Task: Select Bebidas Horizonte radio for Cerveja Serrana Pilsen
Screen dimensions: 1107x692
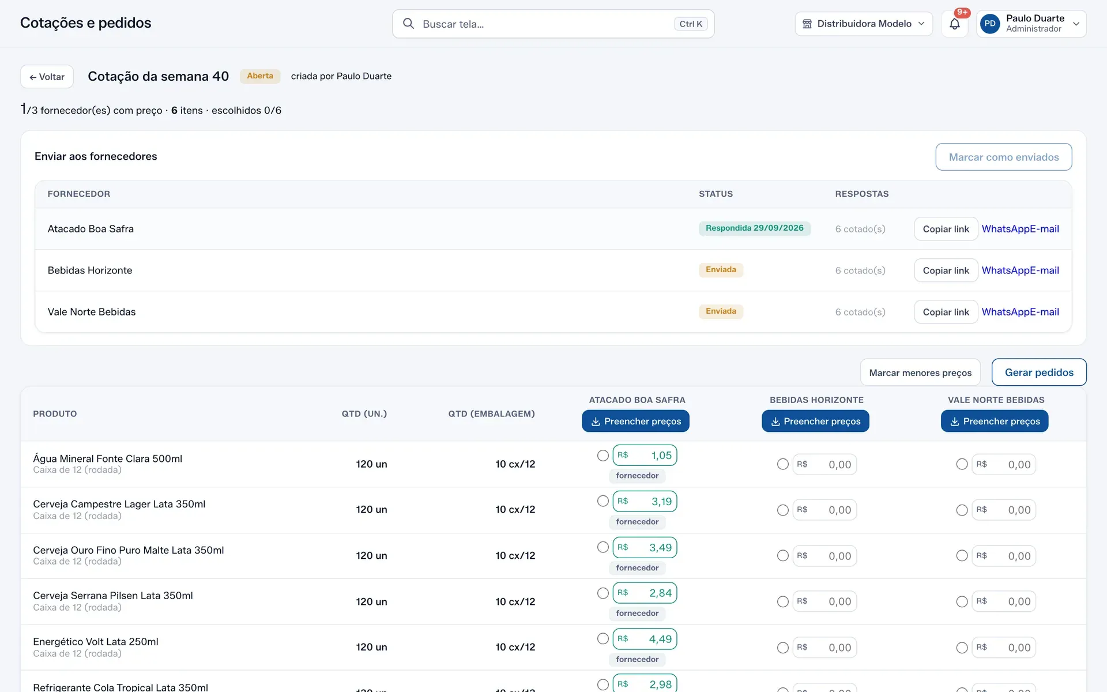Action: click(x=782, y=601)
